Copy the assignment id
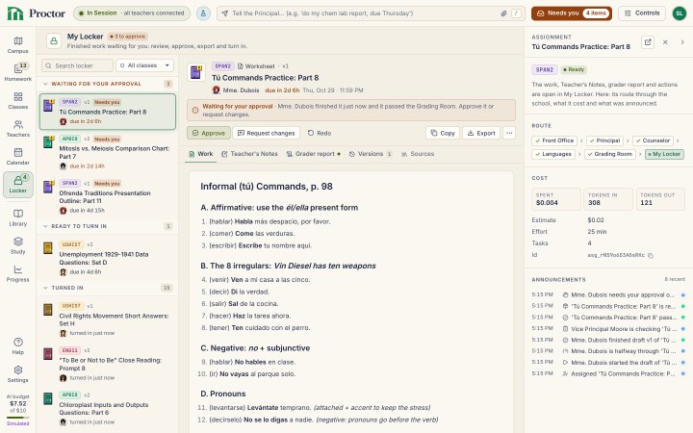 tap(651, 255)
